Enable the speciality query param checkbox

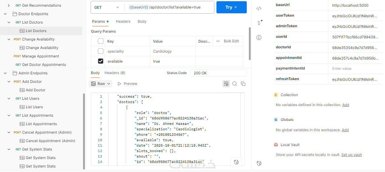(x=101, y=51)
